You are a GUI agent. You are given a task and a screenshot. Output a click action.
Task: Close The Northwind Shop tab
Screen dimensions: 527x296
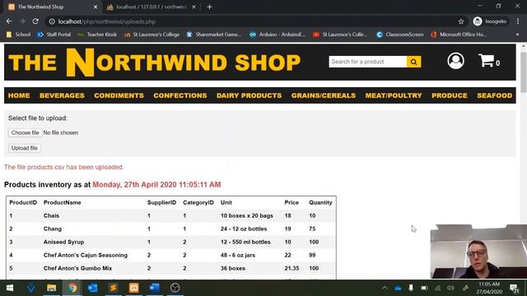click(x=96, y=7)
